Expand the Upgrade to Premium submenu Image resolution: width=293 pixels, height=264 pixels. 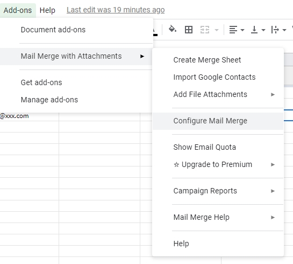[x=218, y=164]
